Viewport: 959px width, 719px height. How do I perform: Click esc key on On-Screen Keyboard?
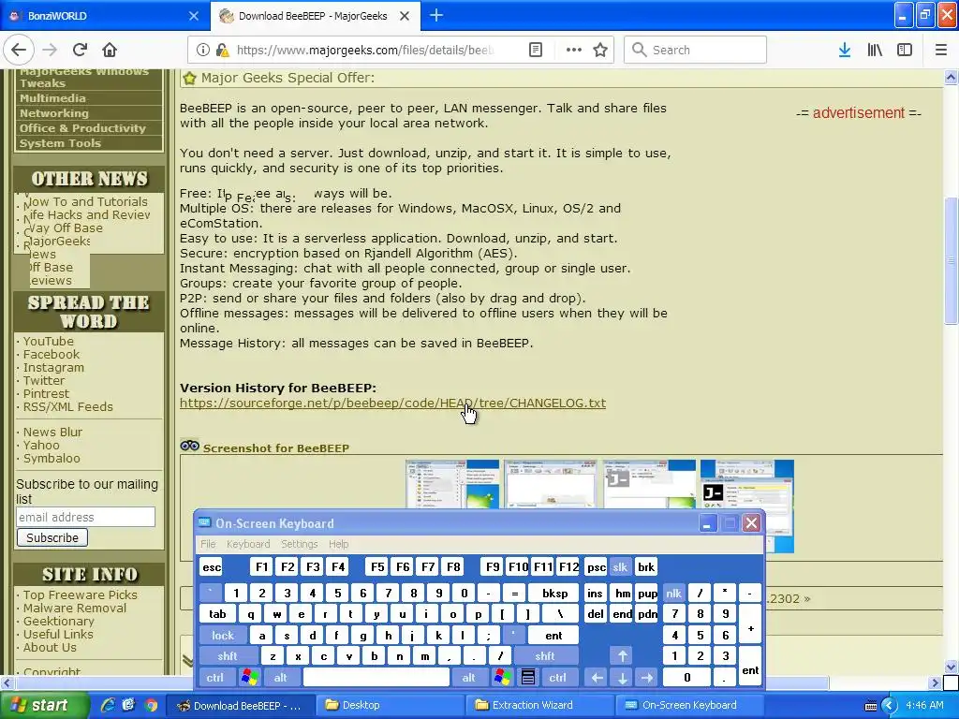tap(212, 566)
